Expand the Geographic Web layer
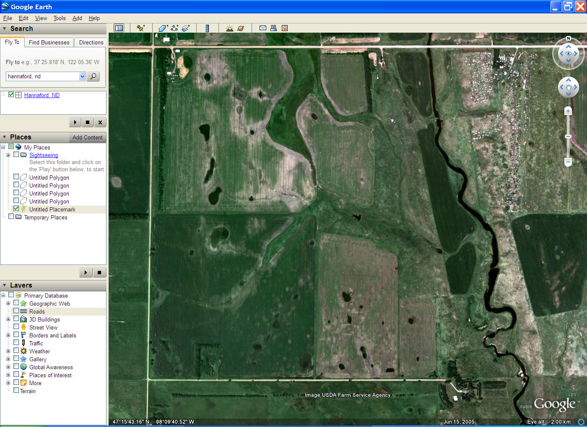This screenshot has width=587, height=427. point(8,303)
